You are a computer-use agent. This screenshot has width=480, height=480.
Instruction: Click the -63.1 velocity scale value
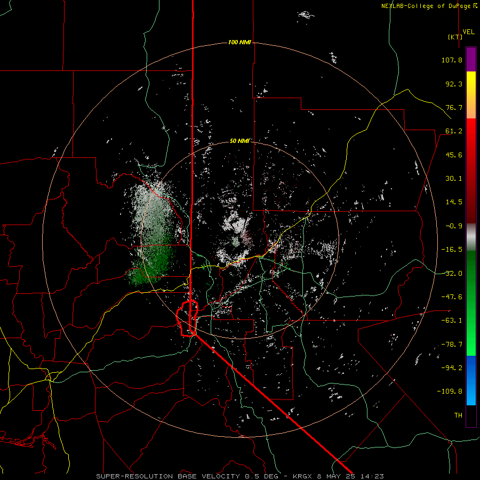pyautogui.click(x=452, y=321)
